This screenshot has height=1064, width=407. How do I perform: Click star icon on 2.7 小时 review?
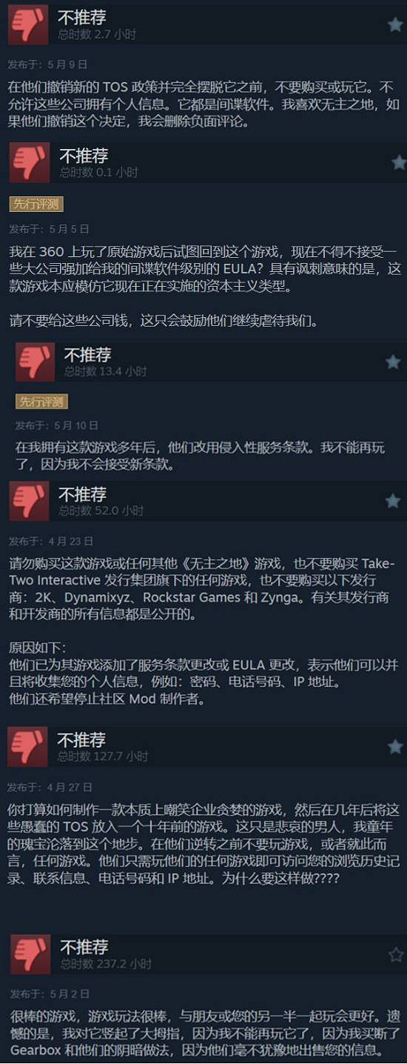click(395, 24)
